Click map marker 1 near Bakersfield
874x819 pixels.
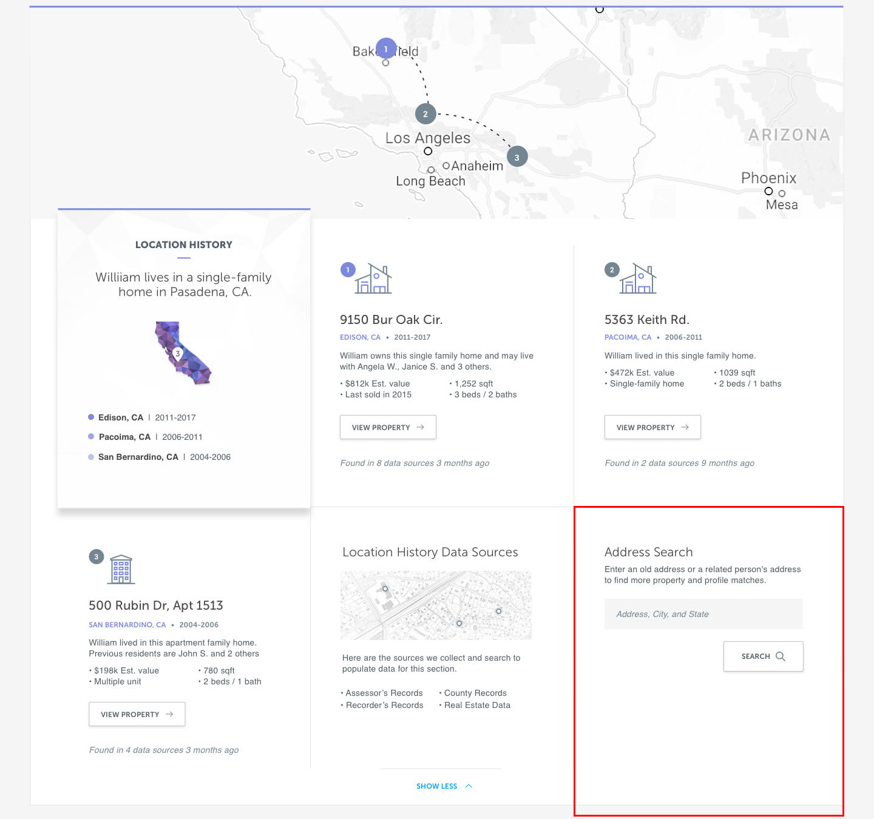click(x=386, y=48)
